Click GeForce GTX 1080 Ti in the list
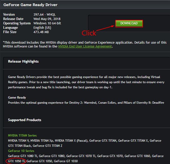Screen dimensions: 170x164 [23, 156]
